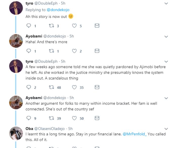This screenshot has height=148, width=176.
Task: Expand menu chevron on "Haha! And there's more" tweet
Action: click(x=166, y=37)
